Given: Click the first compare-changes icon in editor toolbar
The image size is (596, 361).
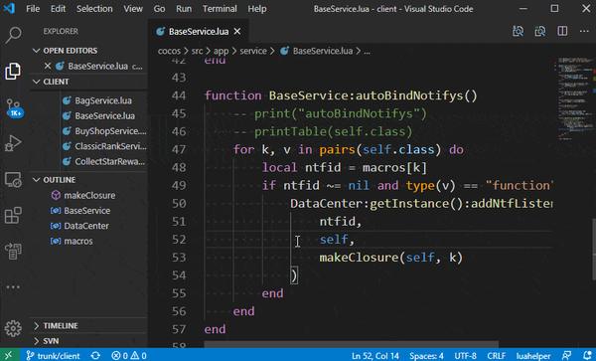Looking at the screenshot, I should (519, 31).
